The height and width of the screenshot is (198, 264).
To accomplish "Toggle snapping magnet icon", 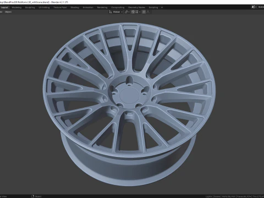I will (x=133, y=12).
